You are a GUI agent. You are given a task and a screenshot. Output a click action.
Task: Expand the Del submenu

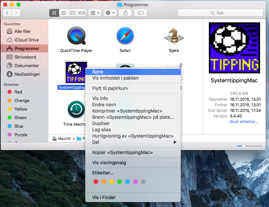133,142
